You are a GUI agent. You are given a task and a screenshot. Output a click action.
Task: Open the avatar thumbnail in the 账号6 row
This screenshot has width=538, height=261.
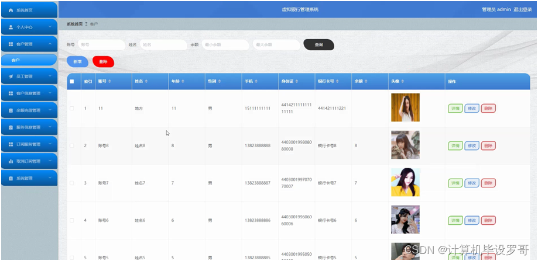click(x=405, y=220)
